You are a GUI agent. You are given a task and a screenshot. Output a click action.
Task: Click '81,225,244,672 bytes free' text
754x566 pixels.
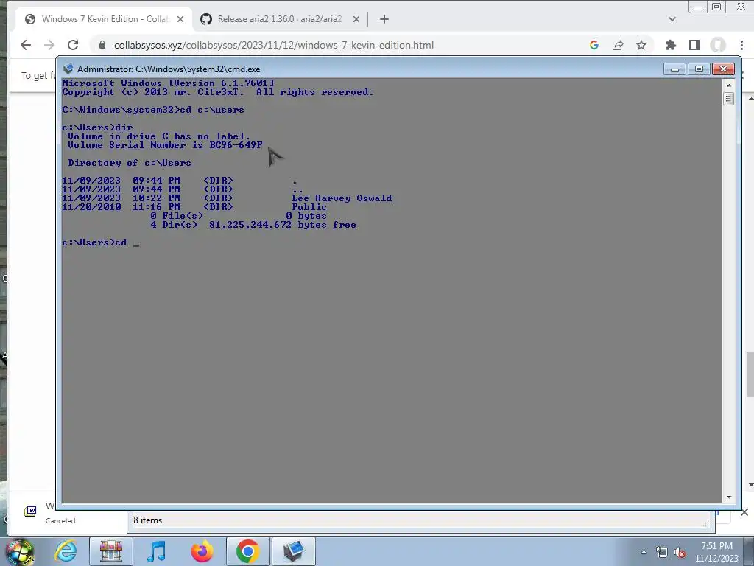[283, 225]
